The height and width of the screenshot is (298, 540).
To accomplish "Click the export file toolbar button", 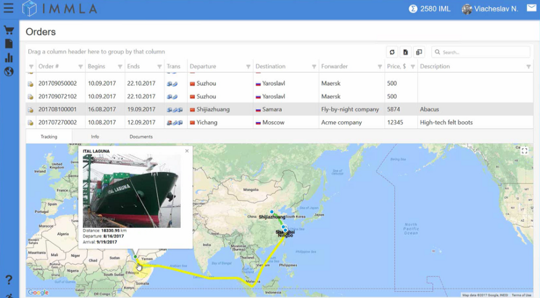I will [x=406, y=52].
